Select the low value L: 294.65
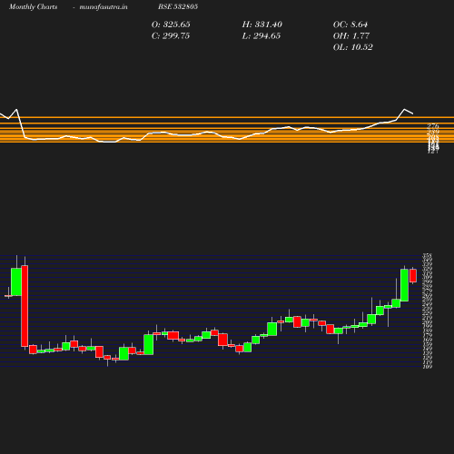This screenshot has height=454, width=454. pos(262,36)
